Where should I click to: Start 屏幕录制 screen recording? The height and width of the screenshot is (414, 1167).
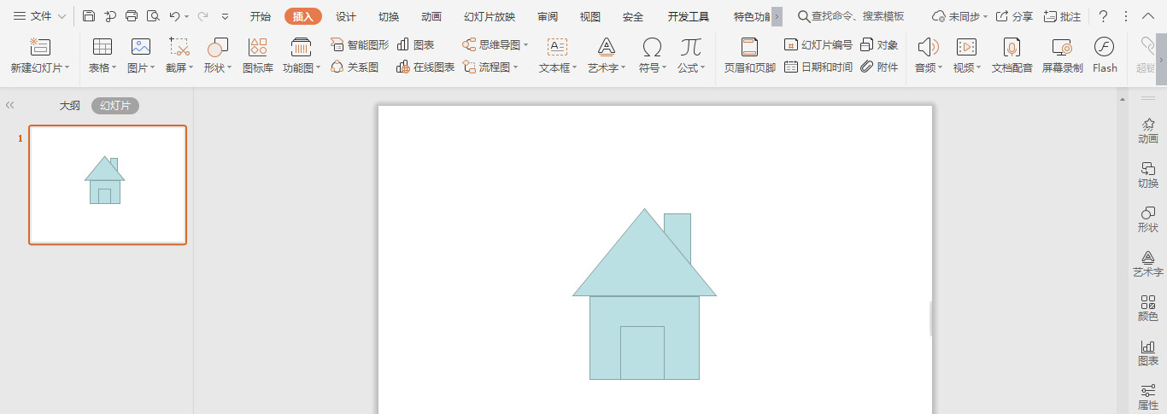[1062, 55]
